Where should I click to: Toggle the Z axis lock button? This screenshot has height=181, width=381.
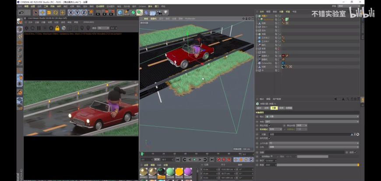(x=83, y=12)
